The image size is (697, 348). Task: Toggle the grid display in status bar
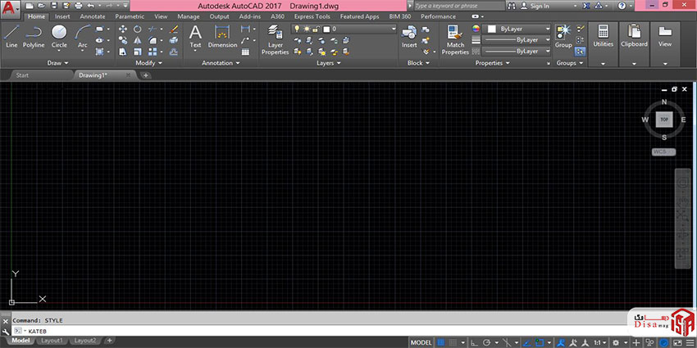point(442,341)
